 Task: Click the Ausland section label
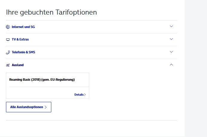(18, 65)
